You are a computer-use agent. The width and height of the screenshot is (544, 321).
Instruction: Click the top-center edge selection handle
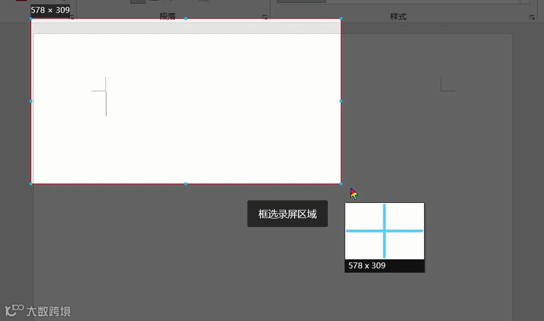(186, 18)
